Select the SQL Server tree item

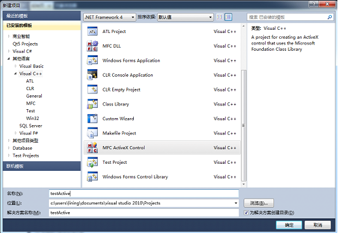(x=30, y=126)
